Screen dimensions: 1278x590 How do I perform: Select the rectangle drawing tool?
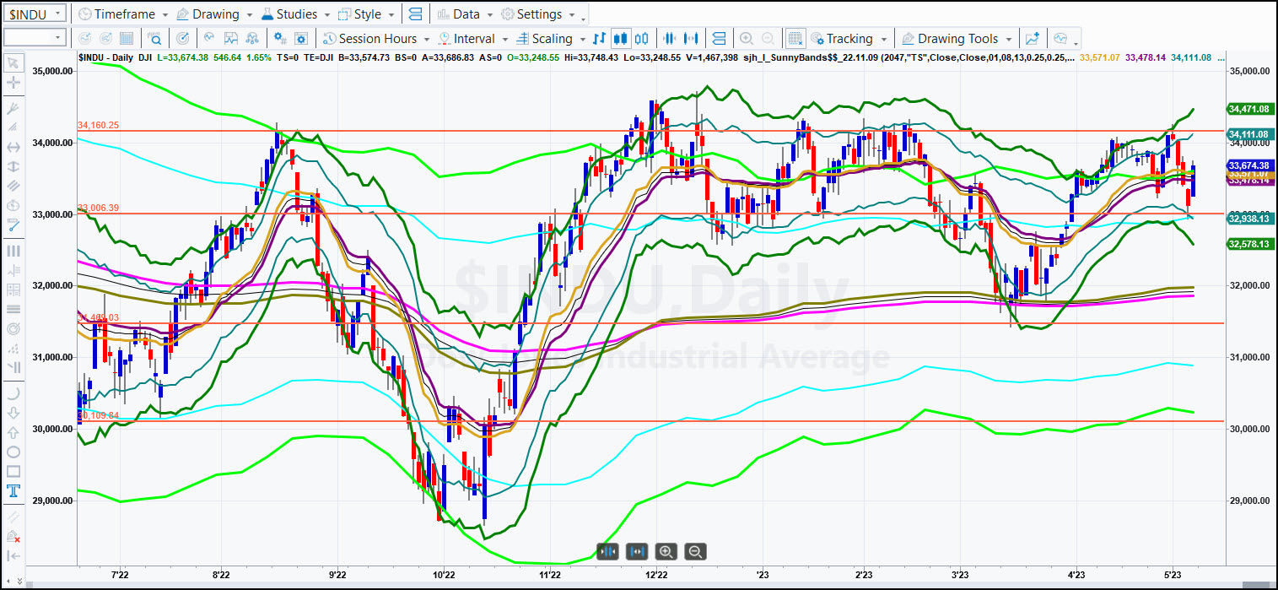[x=13, y=471]
